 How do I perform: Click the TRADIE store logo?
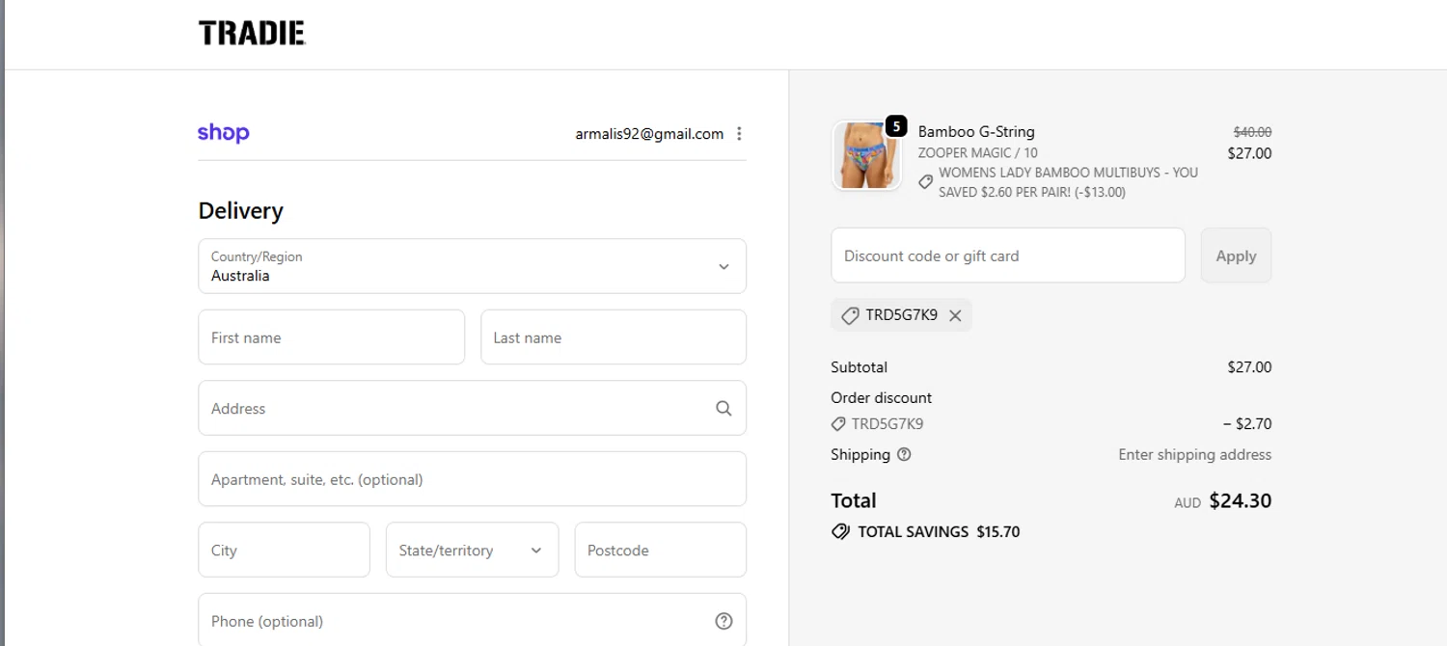click(252, 34)
